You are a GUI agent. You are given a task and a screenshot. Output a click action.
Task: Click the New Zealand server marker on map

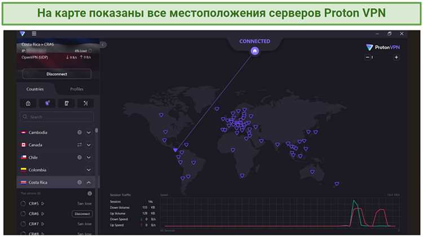(x=337, y=184)
